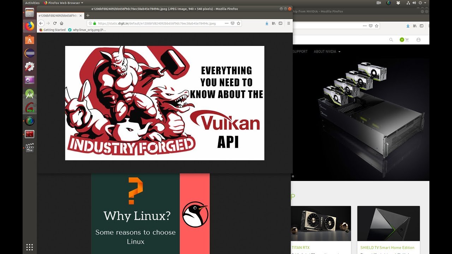Expand the system menu arrow
The image size is (452, 254).
425,3
